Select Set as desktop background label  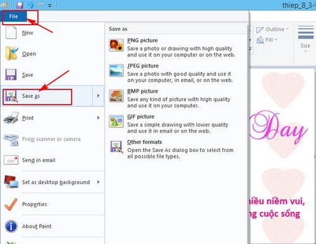pyautogui.click(x=56, y=182)
